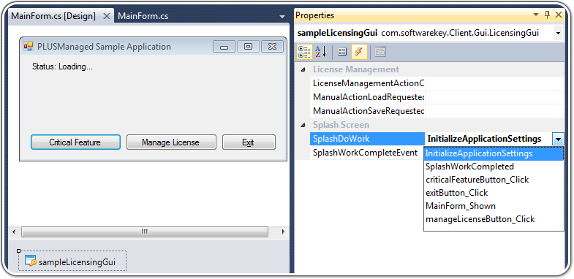The width and height of the screenshot is (574, 279).
Task: Click the LicenseManagementActionC value field
Action: 494,83
